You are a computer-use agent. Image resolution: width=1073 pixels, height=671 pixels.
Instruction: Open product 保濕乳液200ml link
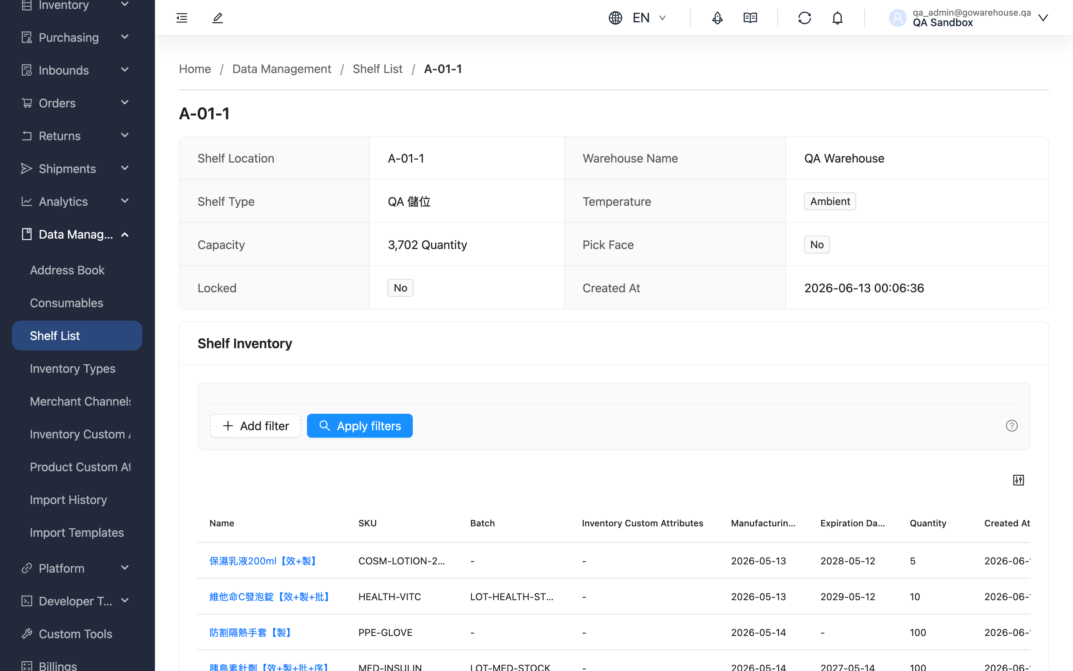tap(264, 561)
